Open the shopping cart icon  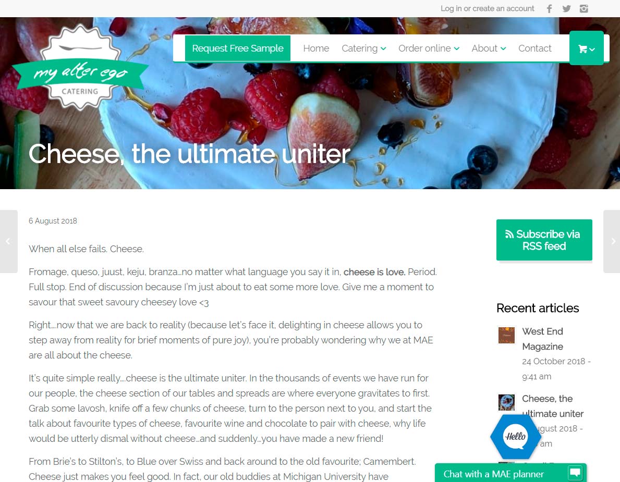587,48
